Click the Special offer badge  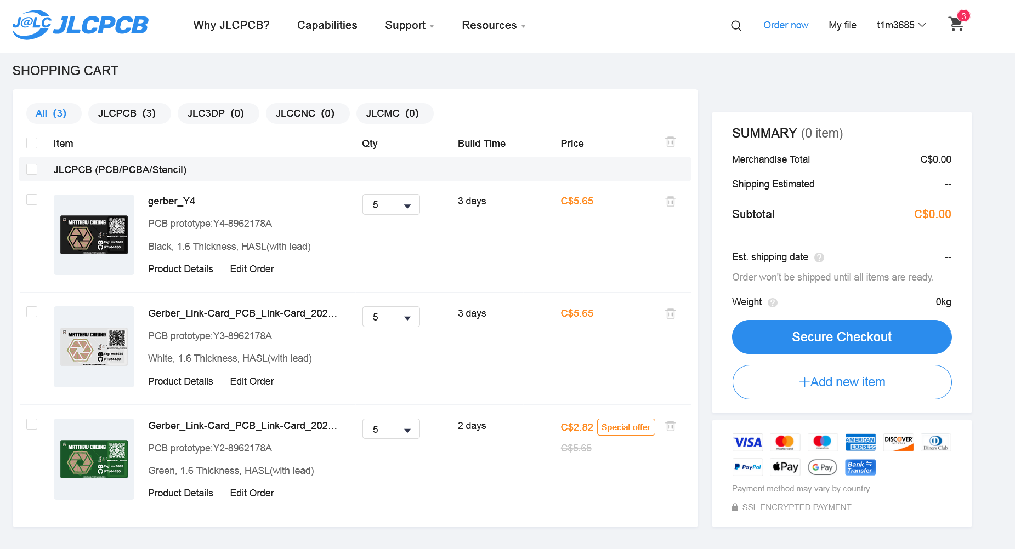tap(626, 427)
